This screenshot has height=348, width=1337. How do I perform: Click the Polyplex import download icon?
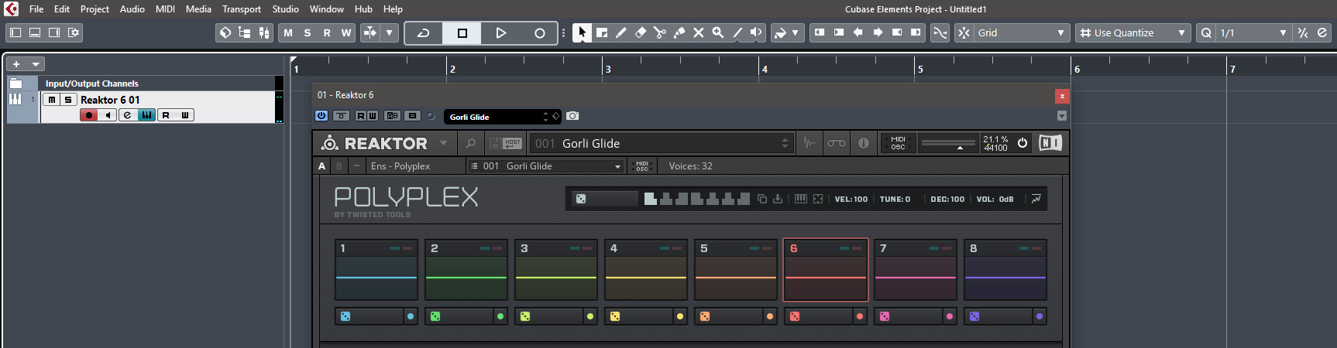click(x=778, y=199)
